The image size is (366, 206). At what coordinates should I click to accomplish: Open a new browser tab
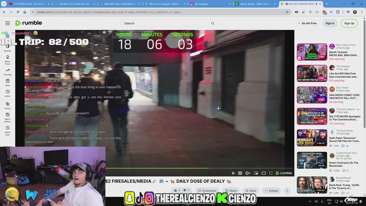[x=327, y=4]
